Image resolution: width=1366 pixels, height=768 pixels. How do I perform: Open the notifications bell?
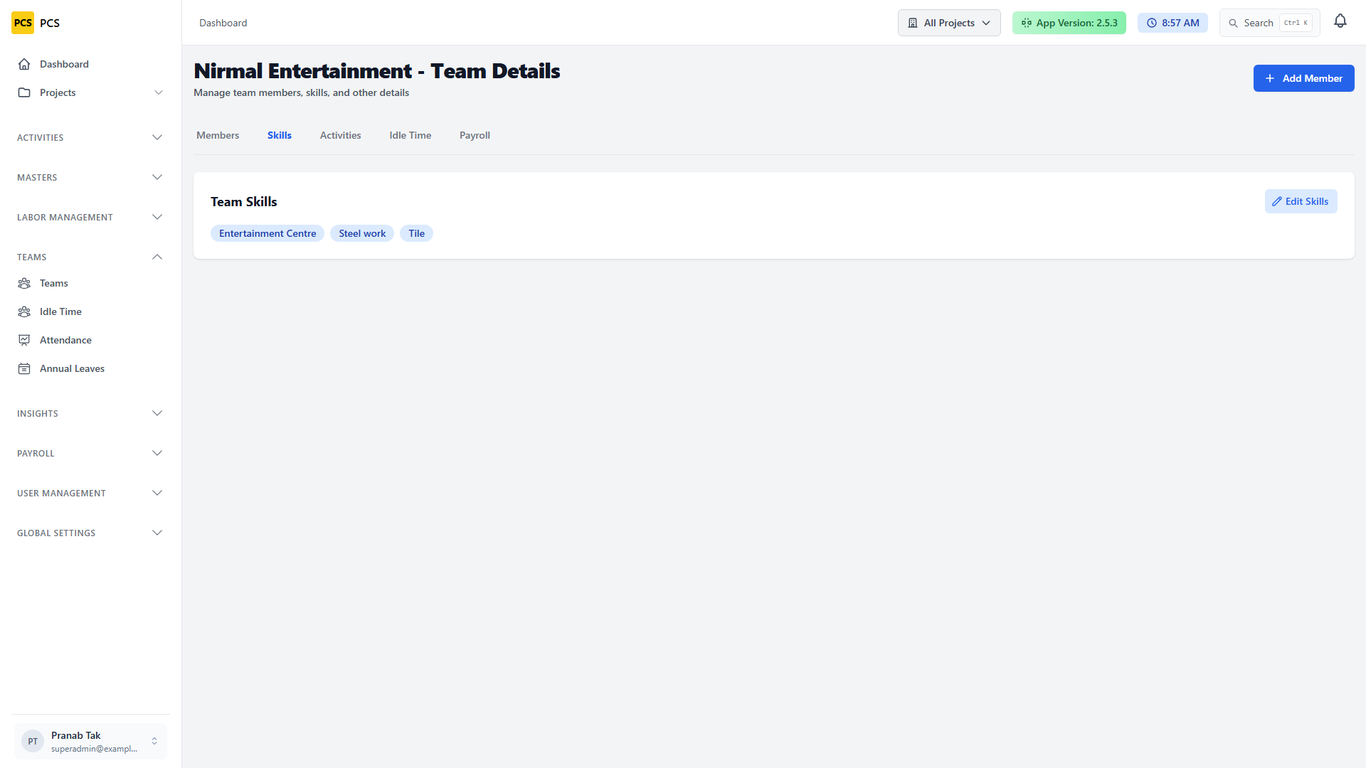tap(1340, 21)
